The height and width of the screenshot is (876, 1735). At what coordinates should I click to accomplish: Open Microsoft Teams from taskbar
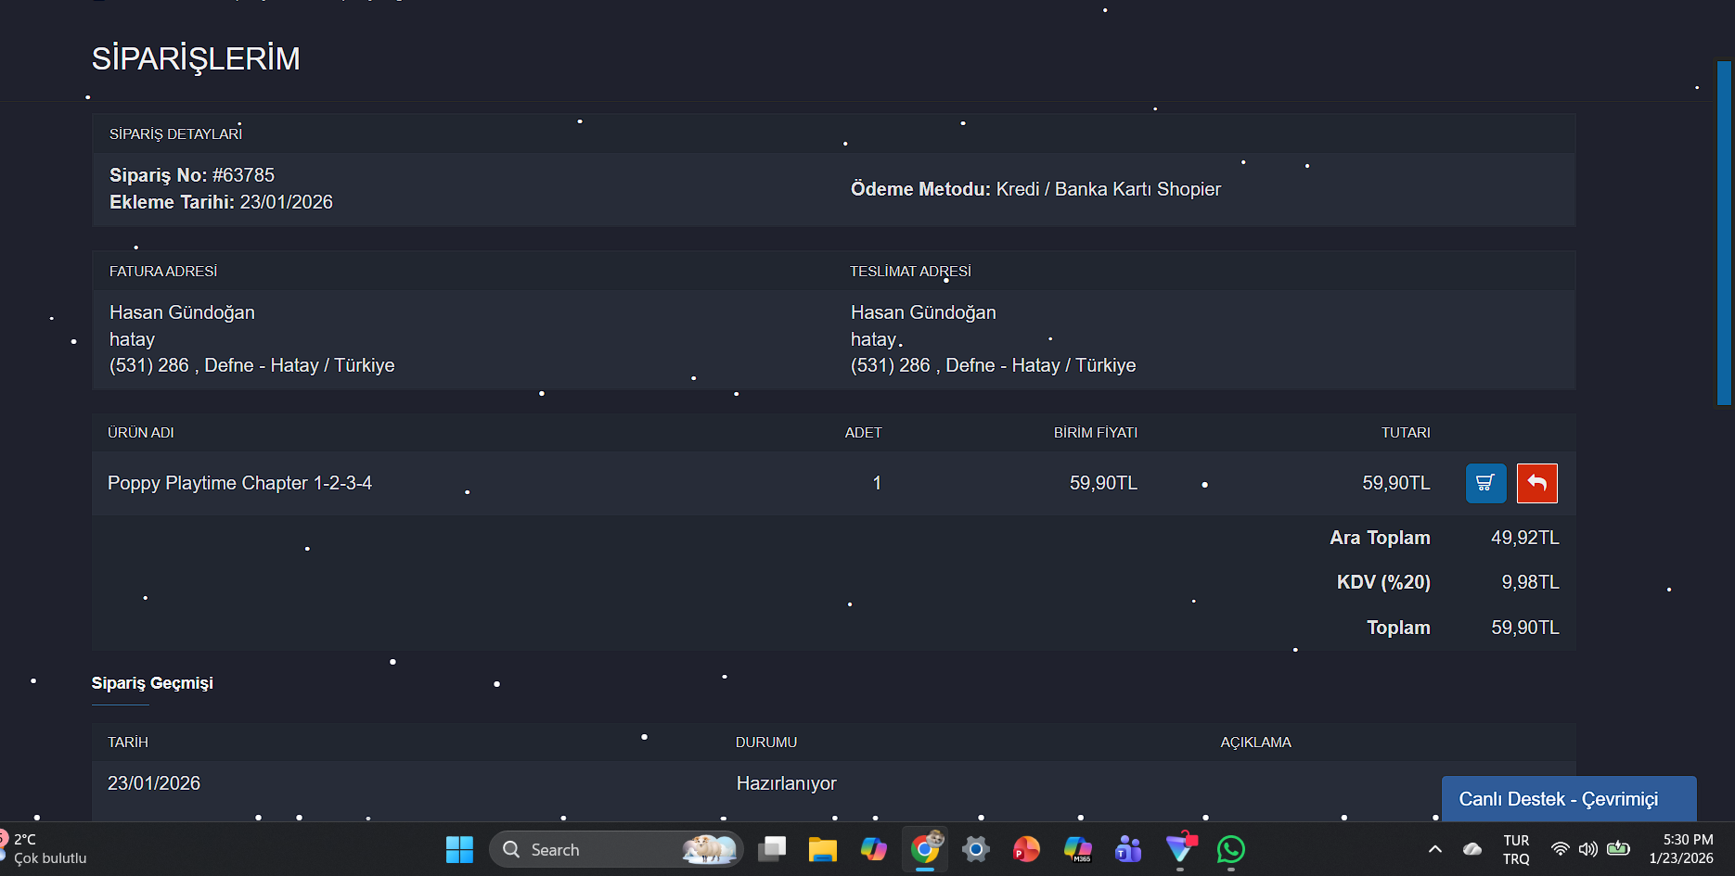(1128, 849)
